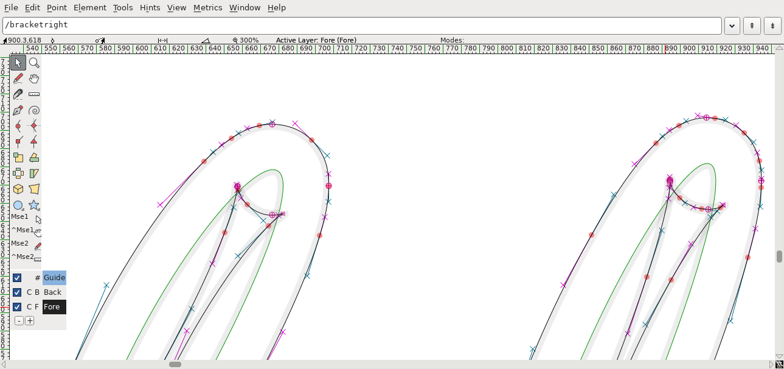The height and width of the screenshot is (369, 784).
Task: Select the Perspective transform tool
Action: pyautogui.click(x=34, y=189)
